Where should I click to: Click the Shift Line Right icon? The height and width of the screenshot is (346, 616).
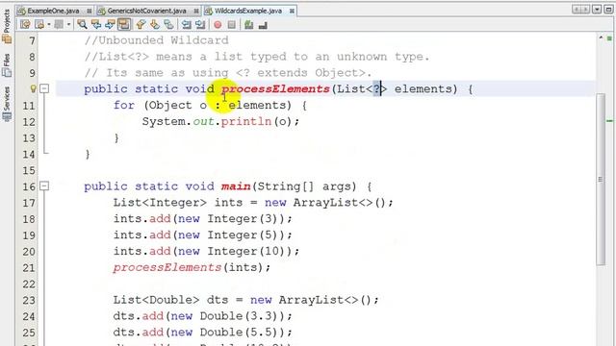200,25
